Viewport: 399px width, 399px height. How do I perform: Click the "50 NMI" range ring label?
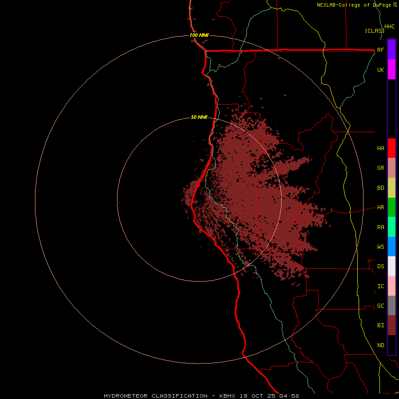pyautogui.click(x=199, y=117)
